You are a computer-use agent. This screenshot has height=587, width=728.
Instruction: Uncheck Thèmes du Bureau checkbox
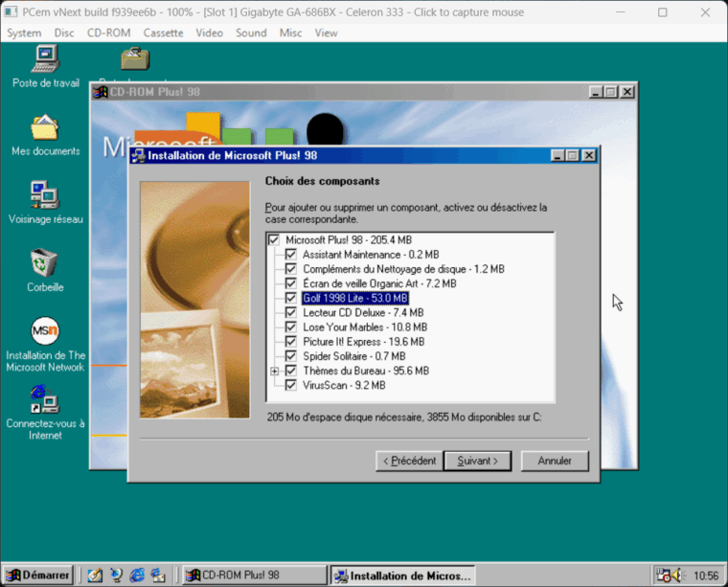[290, 371]
